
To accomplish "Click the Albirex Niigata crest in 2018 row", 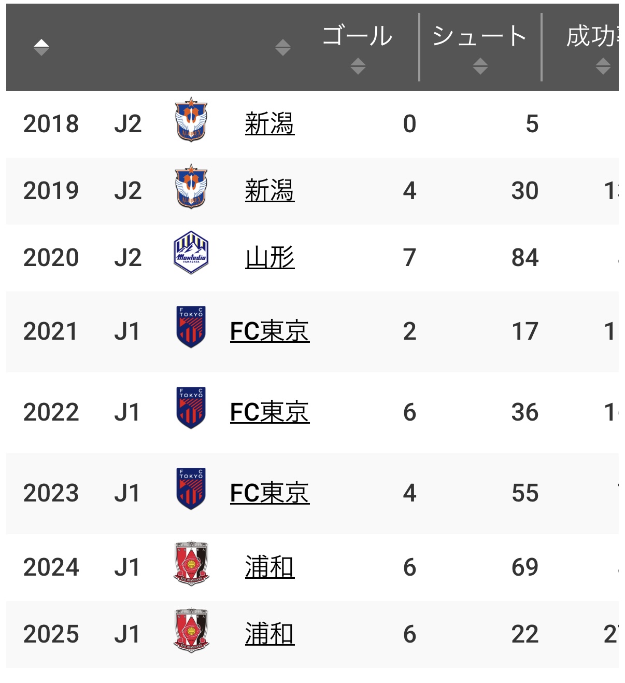I will pos(191,120).
